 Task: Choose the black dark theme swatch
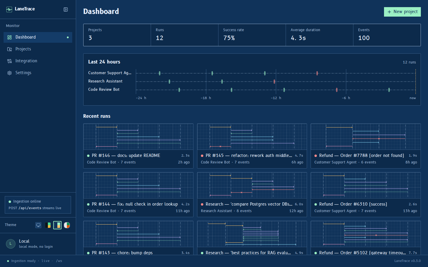[48, 225]
